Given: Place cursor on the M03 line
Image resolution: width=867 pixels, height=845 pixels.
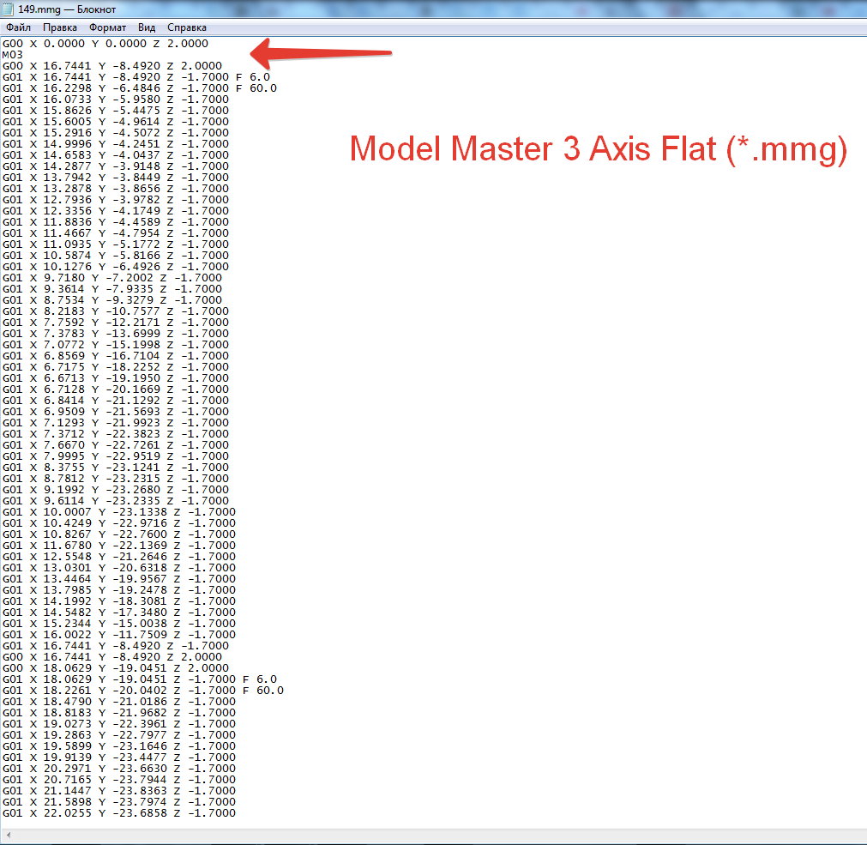Looking at the screenshot, I should (13, 55).
